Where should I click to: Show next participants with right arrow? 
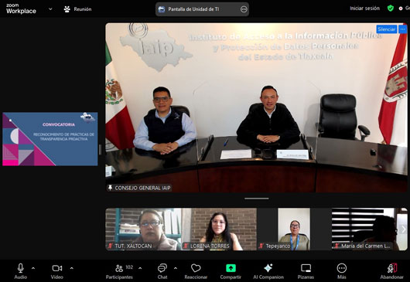pos(404,229)
